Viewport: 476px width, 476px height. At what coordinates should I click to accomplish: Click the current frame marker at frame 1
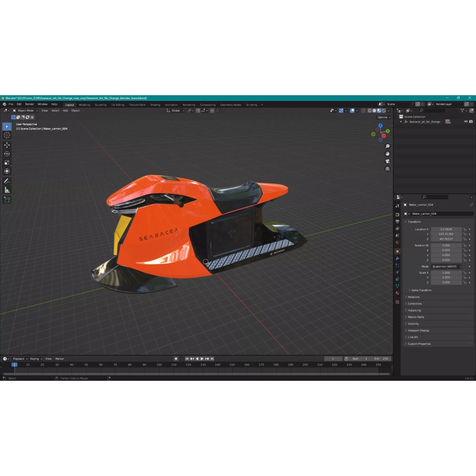click(x=14, y=365)
